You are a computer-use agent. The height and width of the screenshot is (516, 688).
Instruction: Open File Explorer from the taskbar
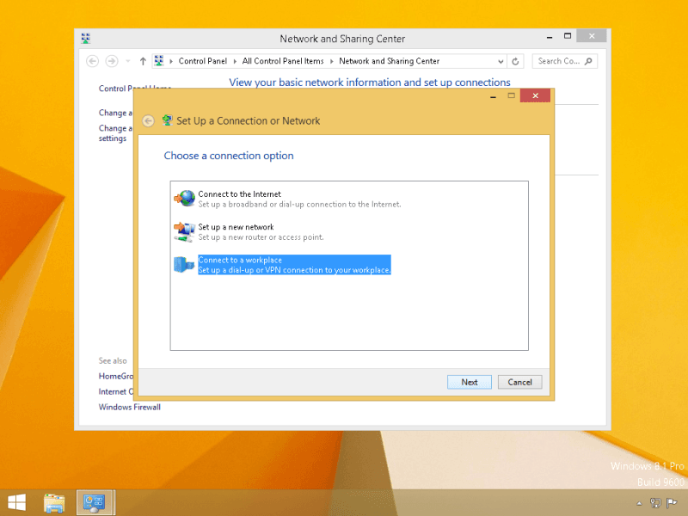coord(54,502)
